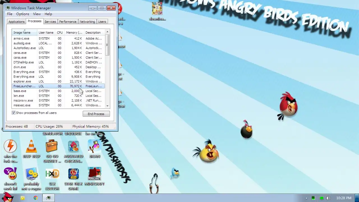Click the CPU Usage: 26% status text
This screenshot has height=202, width=359.
[49, 127]
